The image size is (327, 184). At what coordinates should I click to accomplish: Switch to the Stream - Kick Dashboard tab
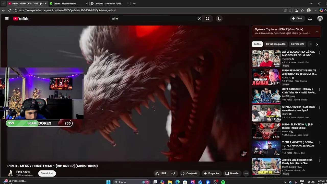pyautogui.click(x=65, y=4)
